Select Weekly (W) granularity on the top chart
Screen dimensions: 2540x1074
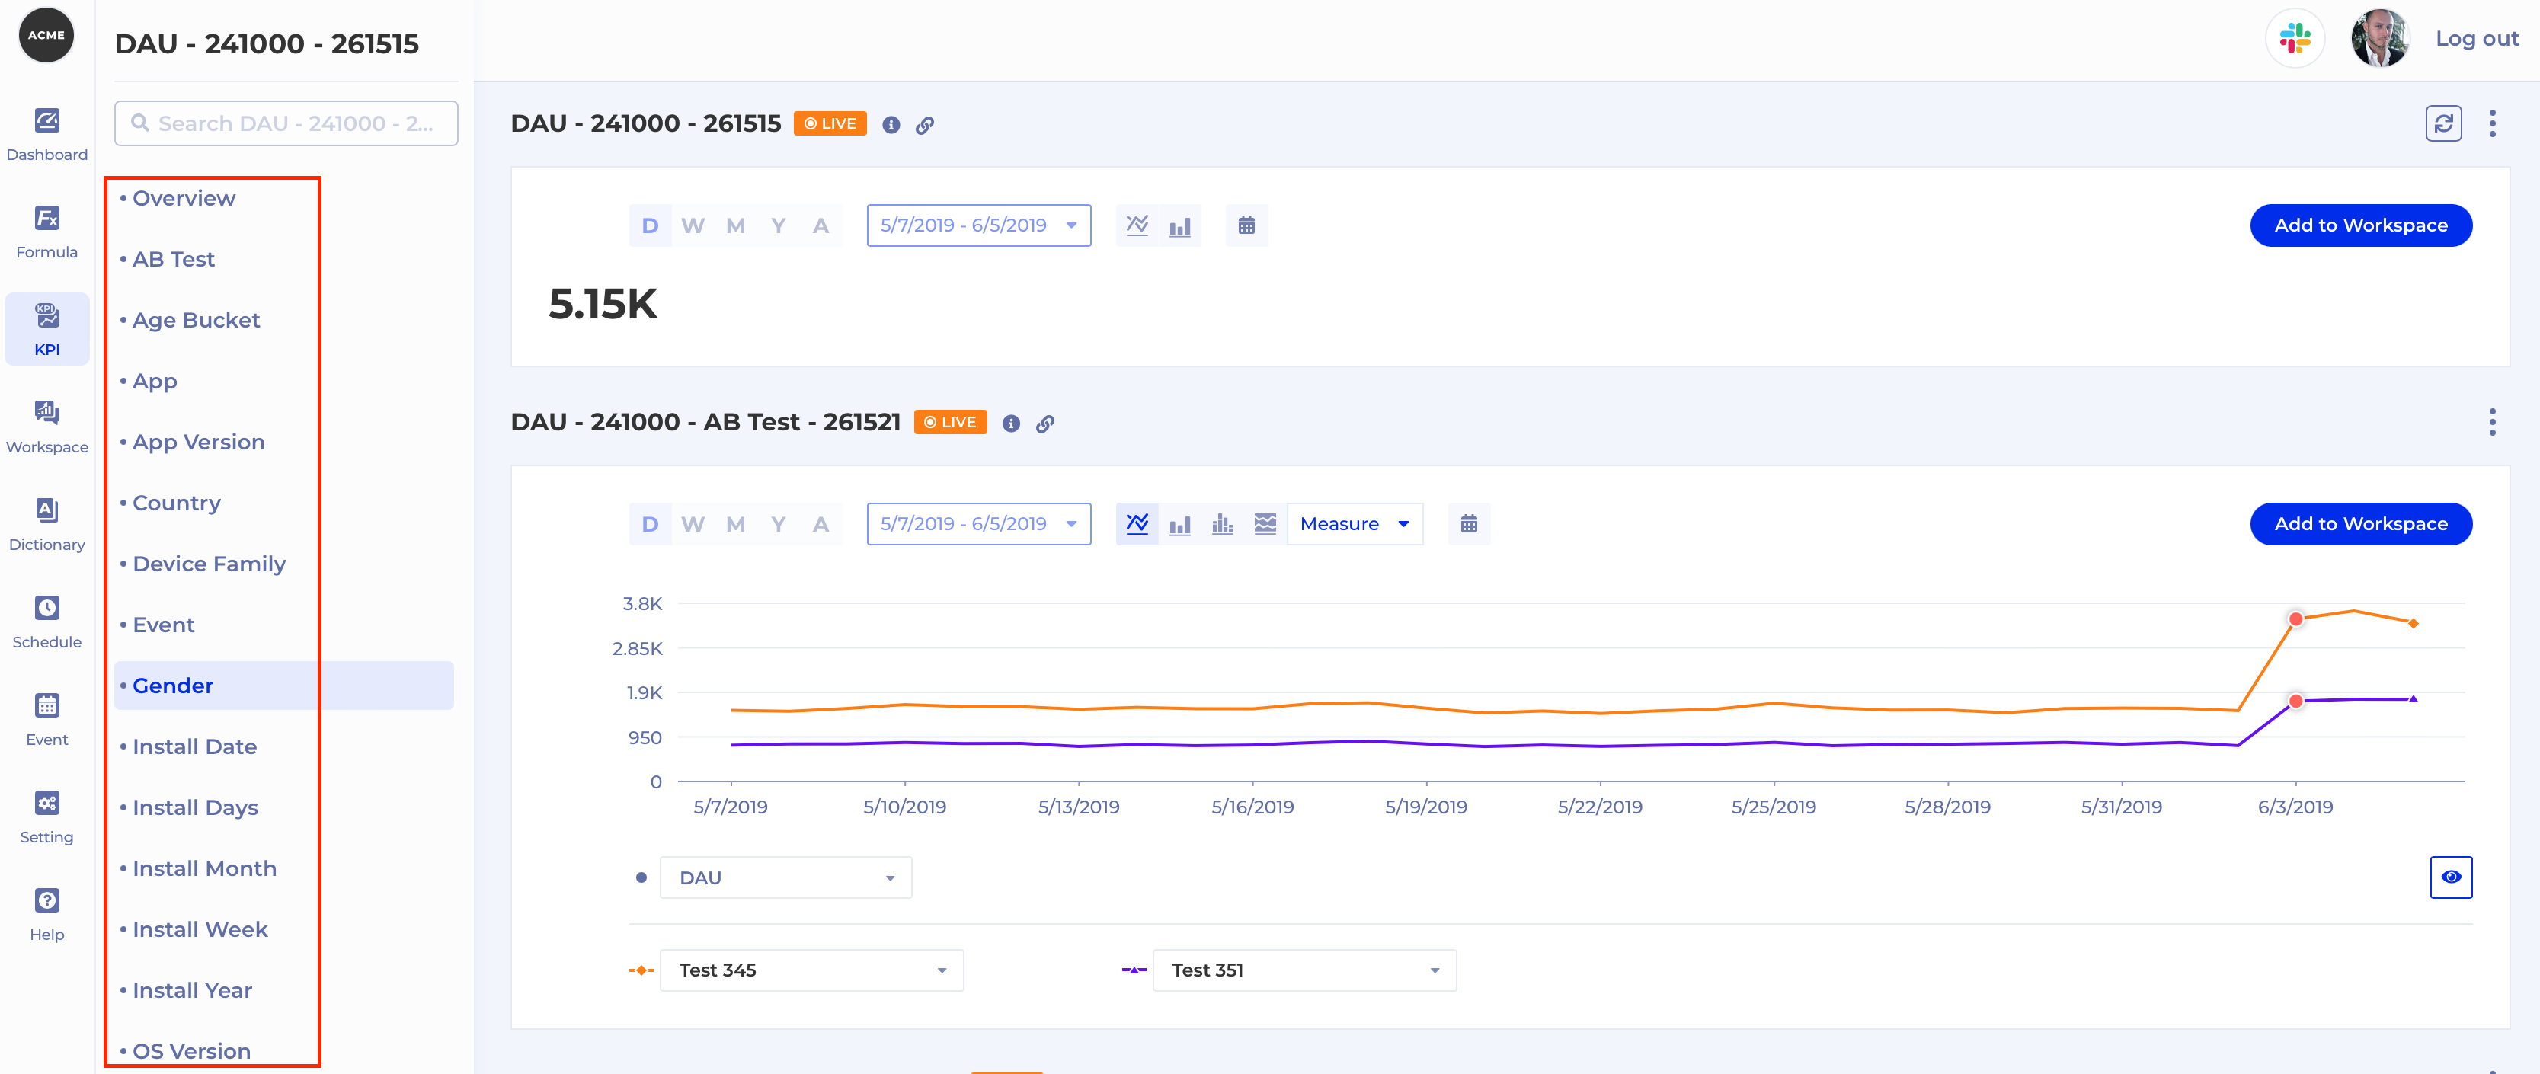693,226
